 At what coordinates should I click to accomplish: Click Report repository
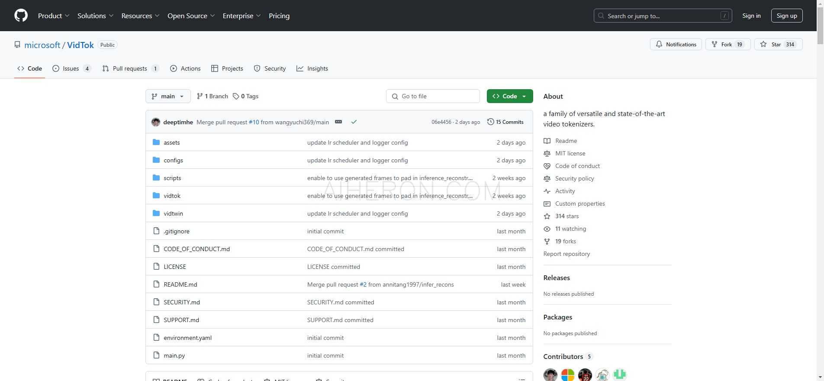566,254
